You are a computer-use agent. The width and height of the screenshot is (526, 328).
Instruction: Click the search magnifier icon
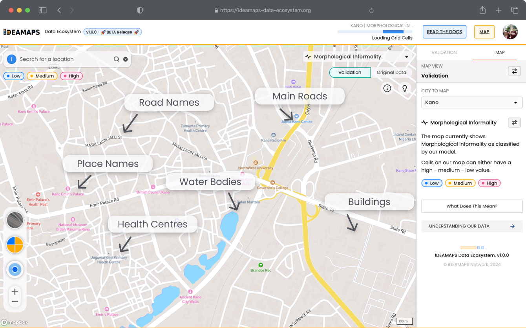[117, 59]
